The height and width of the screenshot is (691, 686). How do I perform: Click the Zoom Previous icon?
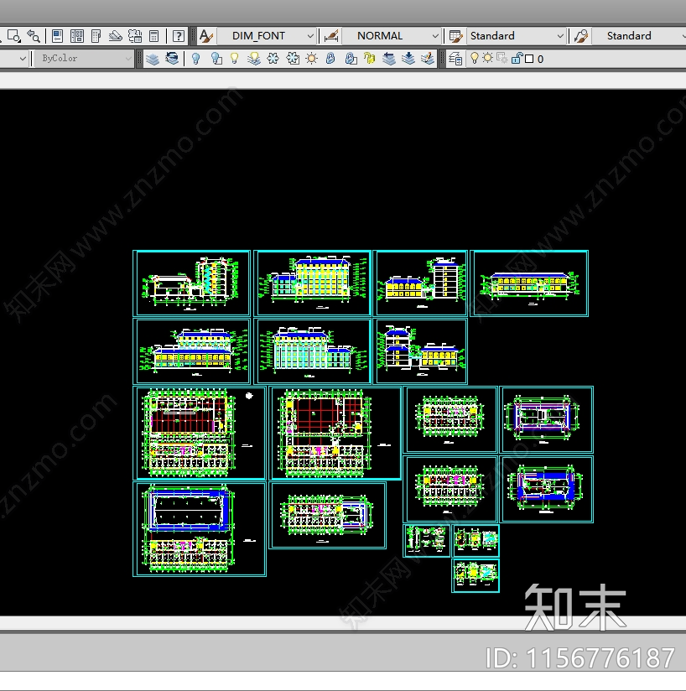click(x=34, y=36)
